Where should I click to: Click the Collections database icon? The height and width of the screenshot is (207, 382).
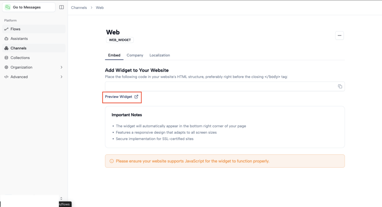point(6,58)
